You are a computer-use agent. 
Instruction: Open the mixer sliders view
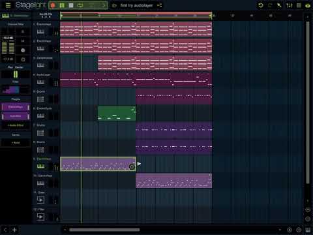pyautogui.click(x=290, y=5)
